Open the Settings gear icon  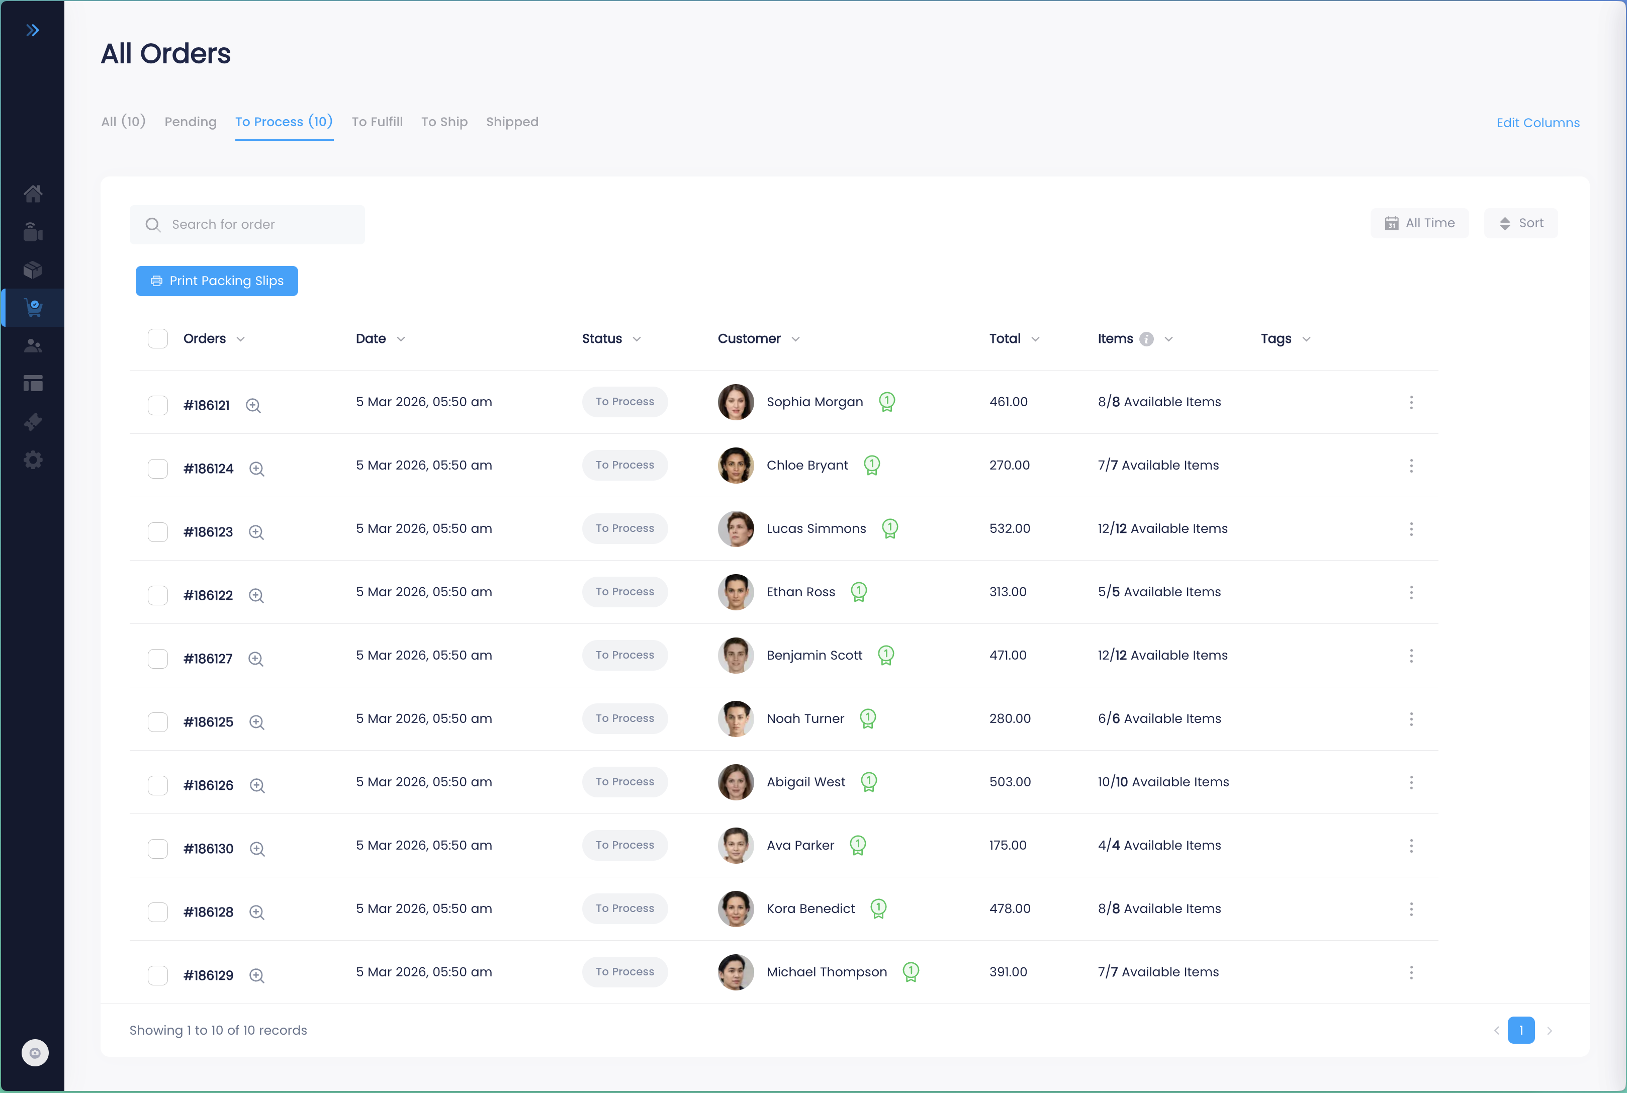pyautogui.click(x=33, y=460)
